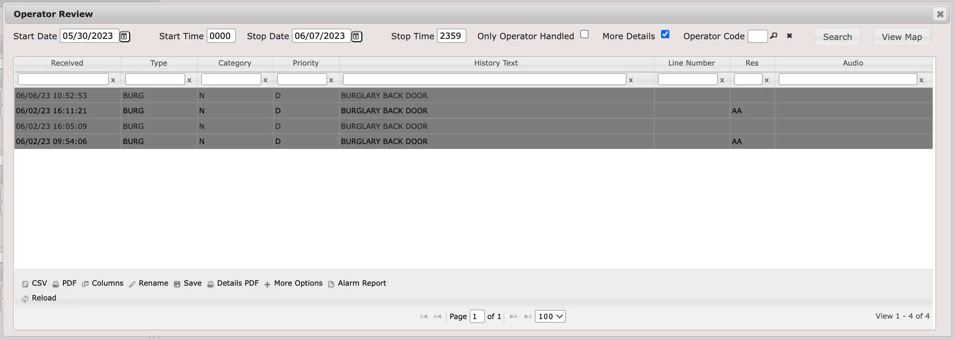The image size is (955, 340).
Task: Click the Type column filter box
Action: (155, 80)
